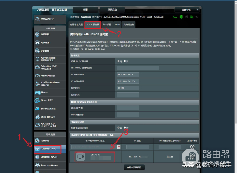Click the ASUS_5G SSID link
This screenshot has height=173, width=237.
(158, 17)
